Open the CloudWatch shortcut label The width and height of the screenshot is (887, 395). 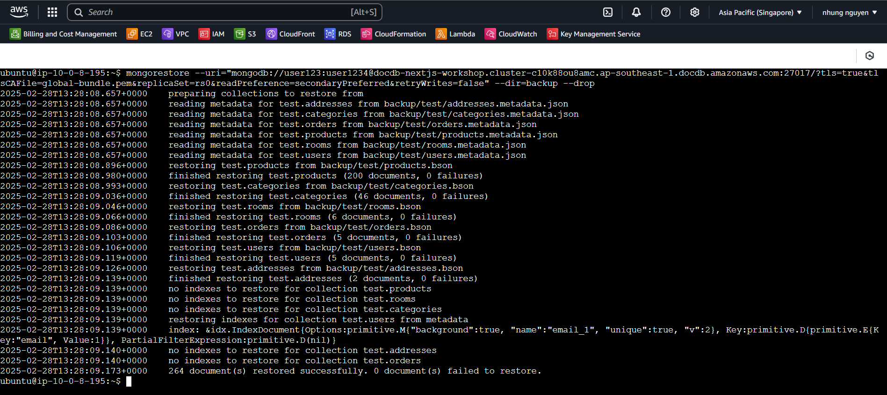(518, 34)
